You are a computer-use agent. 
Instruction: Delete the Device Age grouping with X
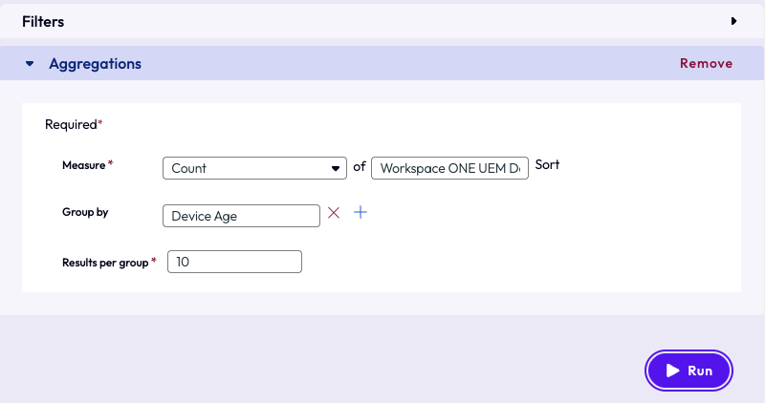pyautogui.click(x=334, y=213)
